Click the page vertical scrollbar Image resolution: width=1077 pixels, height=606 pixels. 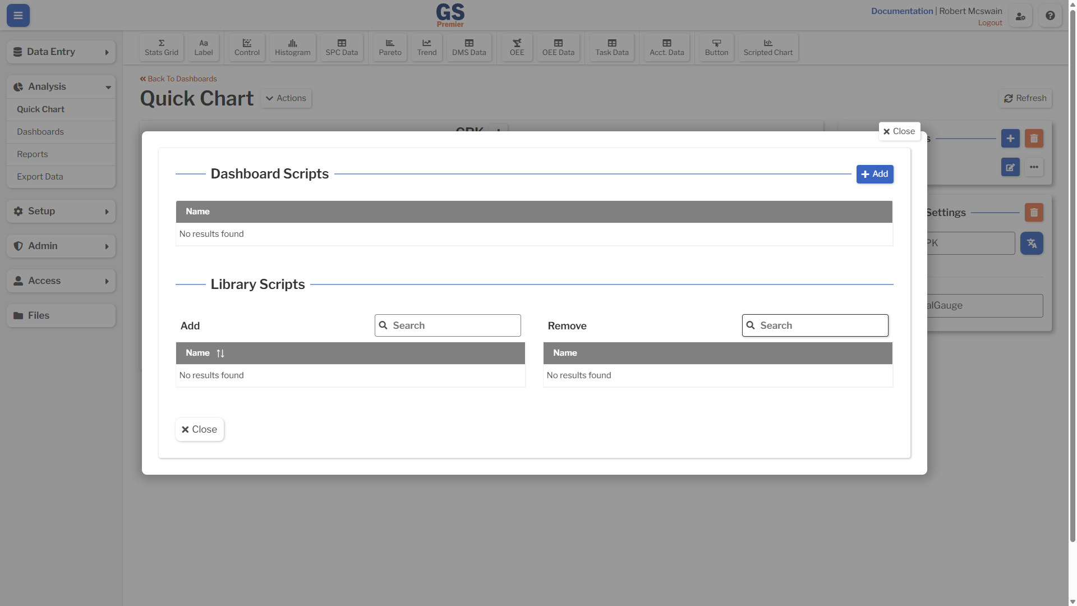[1073, 275]
